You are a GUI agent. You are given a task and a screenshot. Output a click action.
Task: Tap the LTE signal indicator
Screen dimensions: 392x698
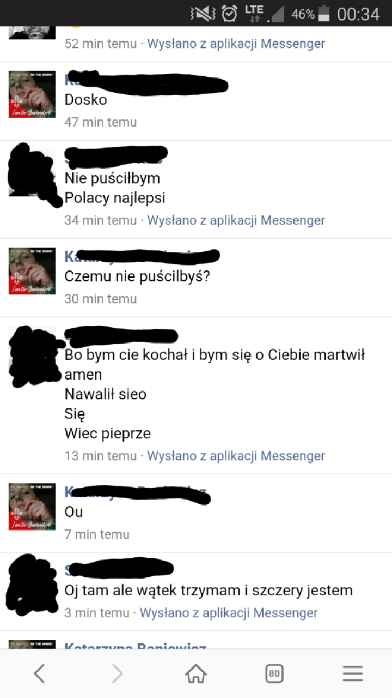click(x=254, y=14)
